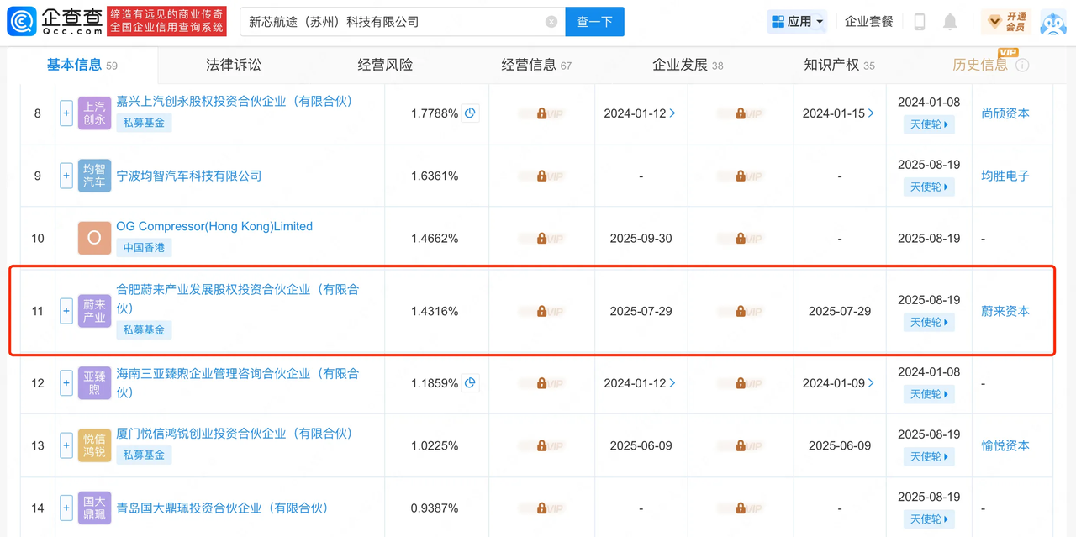Viewport: 1076px width, 537px height.
Task: Open the 愉悦资本 investor link
Action: (x=1005, y=445)
